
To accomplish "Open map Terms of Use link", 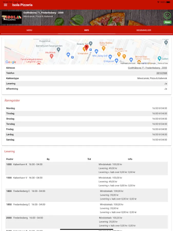I will tap(163, 63).
